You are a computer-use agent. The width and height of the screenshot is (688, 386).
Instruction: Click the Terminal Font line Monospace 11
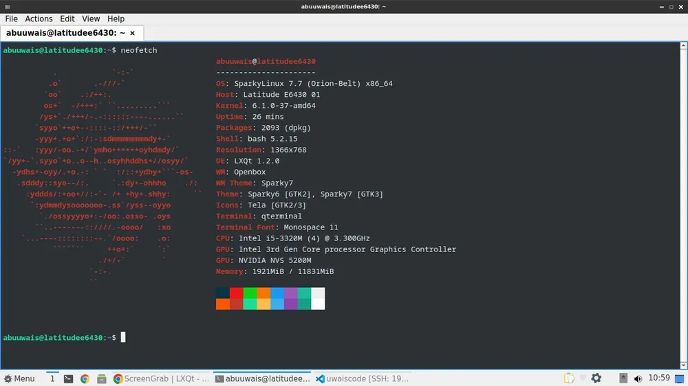277,227
